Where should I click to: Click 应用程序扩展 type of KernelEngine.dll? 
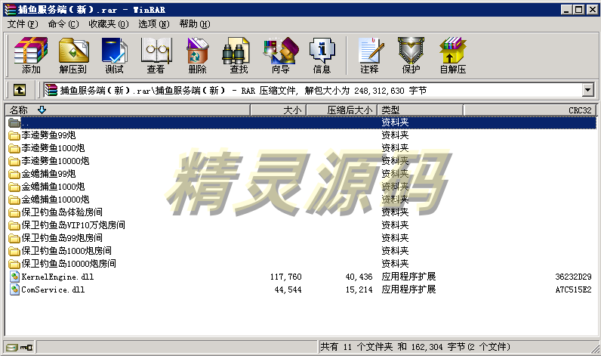408,277
